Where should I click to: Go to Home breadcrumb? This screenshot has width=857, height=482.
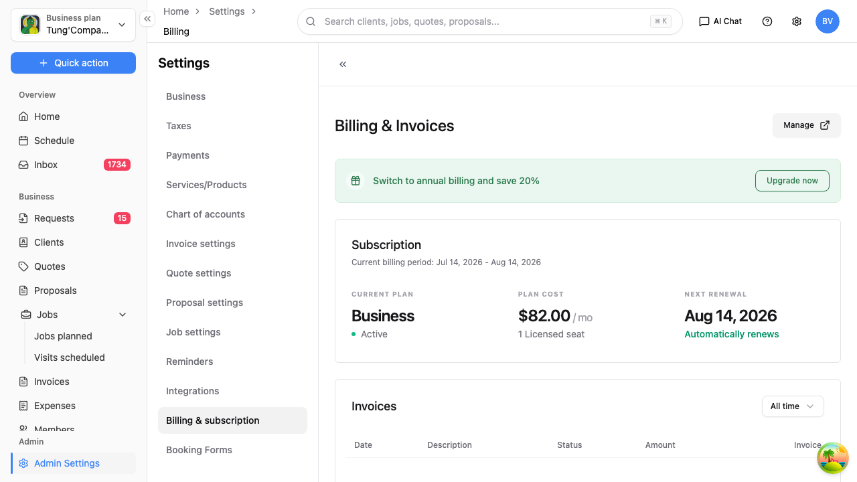click(x=176, y=11)
